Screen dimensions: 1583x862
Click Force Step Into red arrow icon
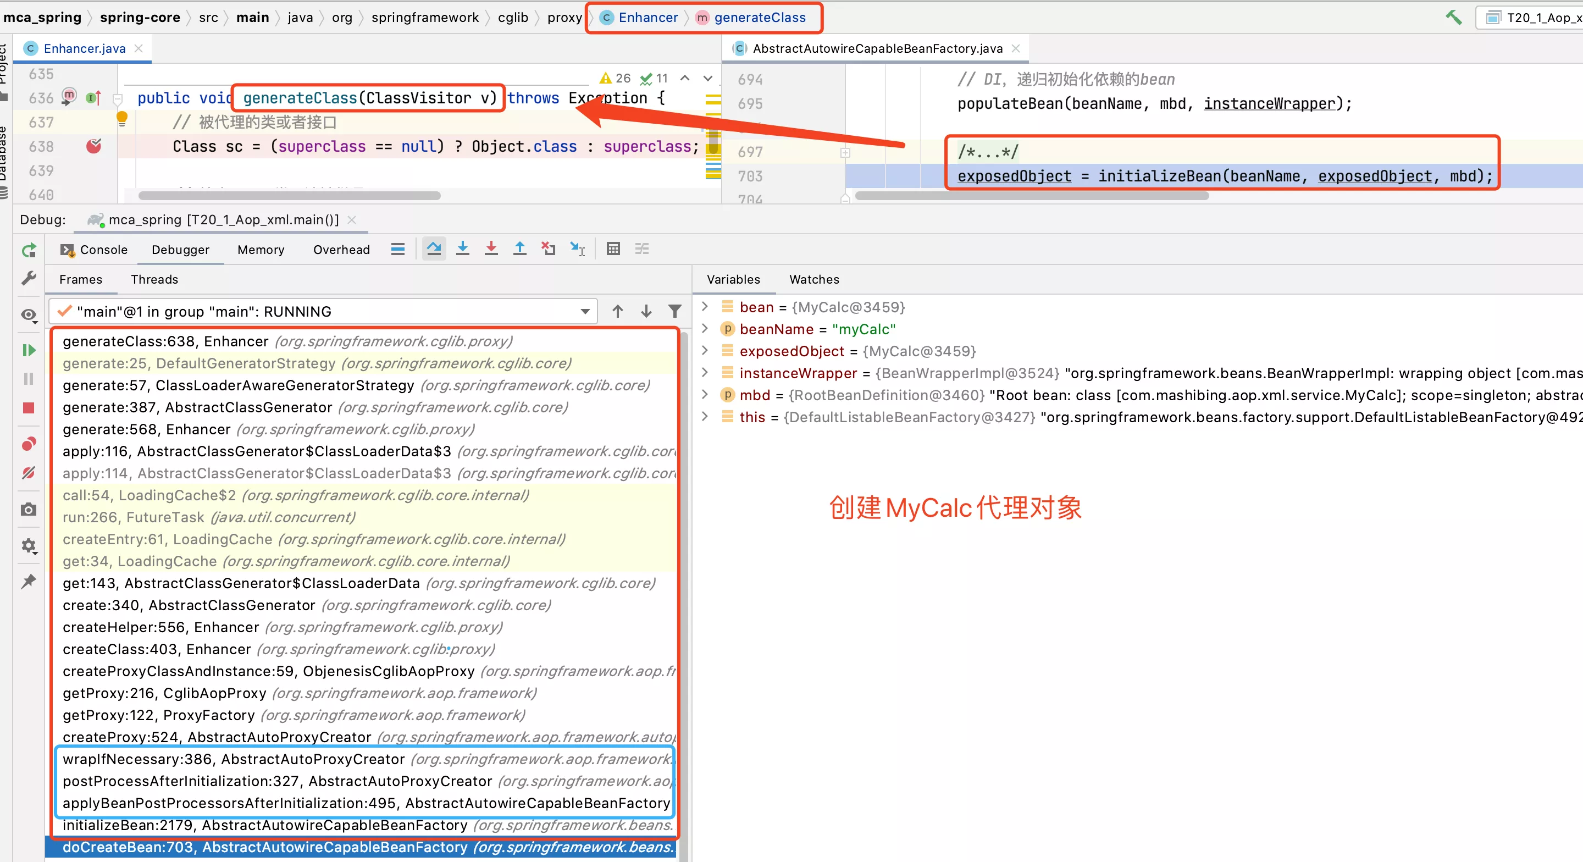491,249
